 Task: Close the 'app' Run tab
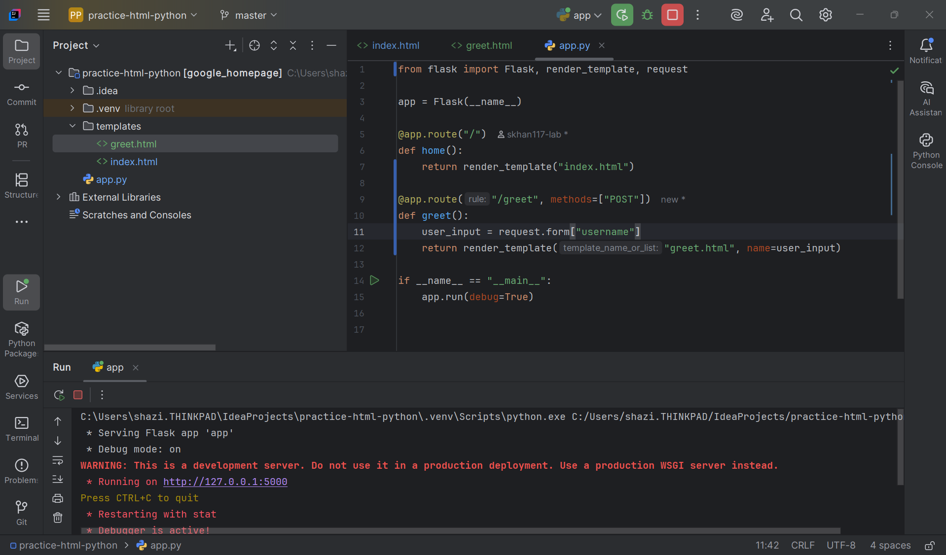(136, 368)
